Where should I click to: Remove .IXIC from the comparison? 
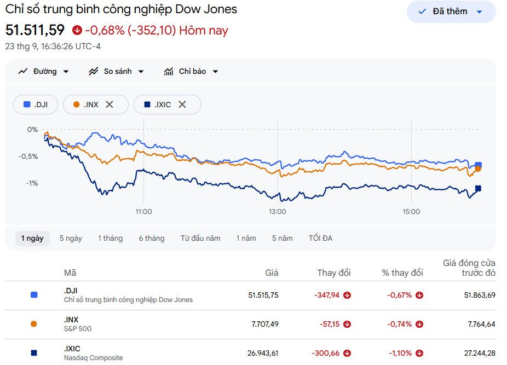coord(182,105)
